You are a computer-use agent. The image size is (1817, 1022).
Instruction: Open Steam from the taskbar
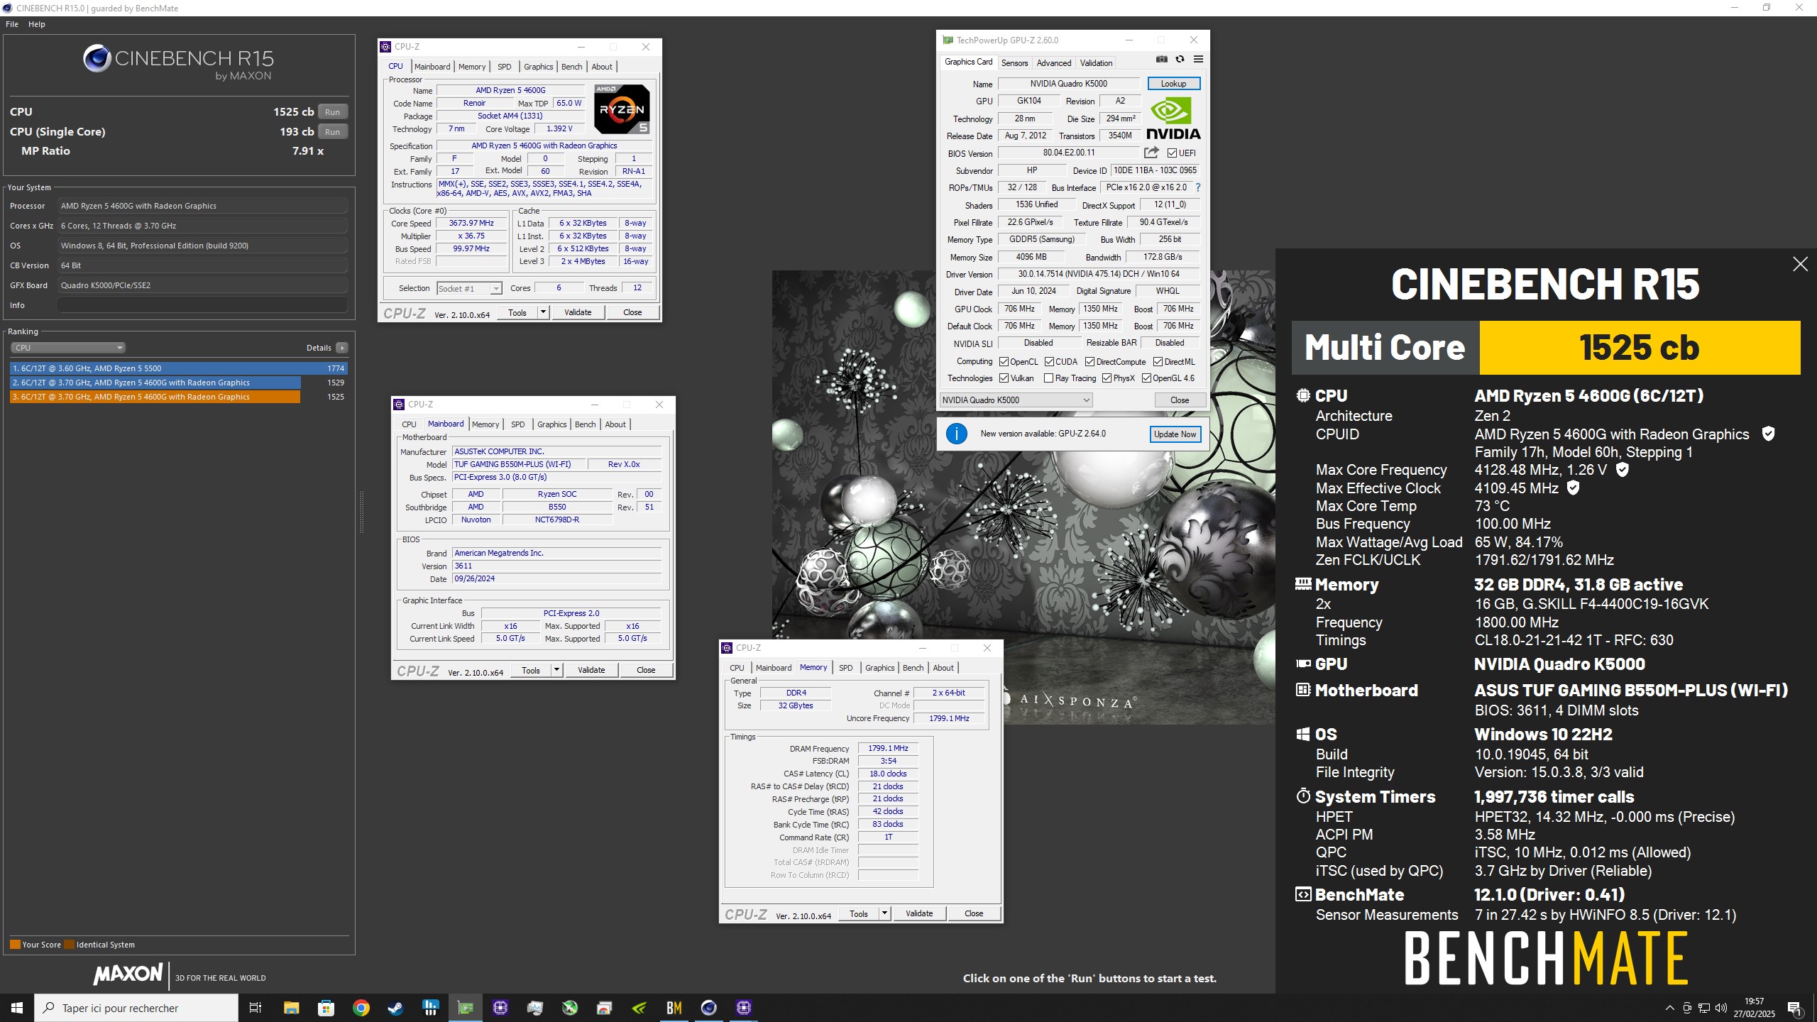[395, 1008]
